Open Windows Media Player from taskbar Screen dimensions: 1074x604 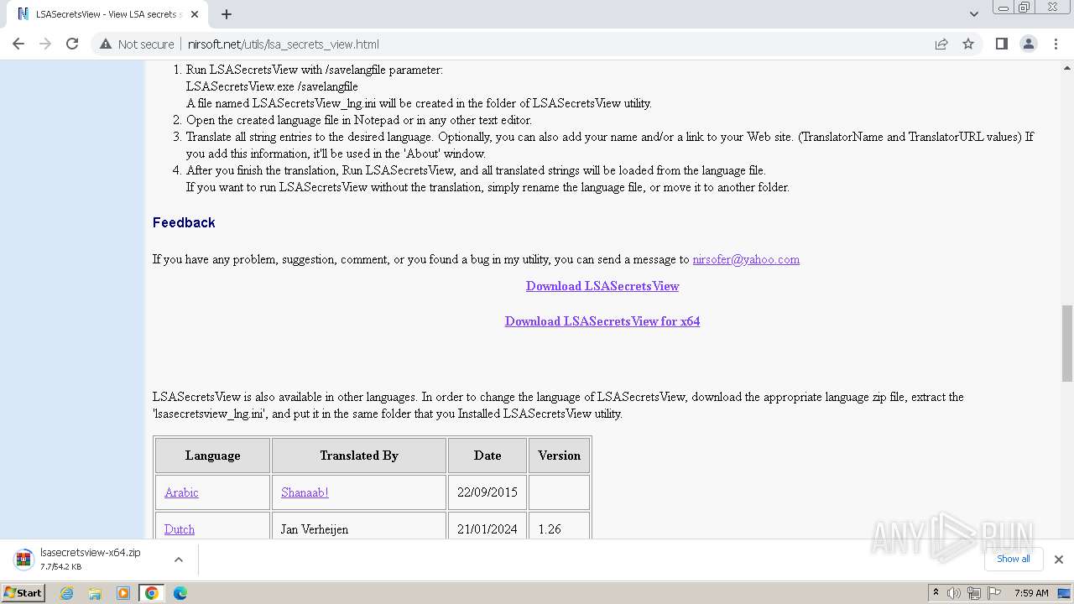(123, 593)
